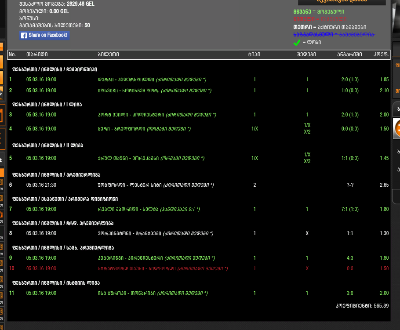Click the round orange icon at right edge
400x330 pixels.
pyautogui.click(x=397, y=128)
